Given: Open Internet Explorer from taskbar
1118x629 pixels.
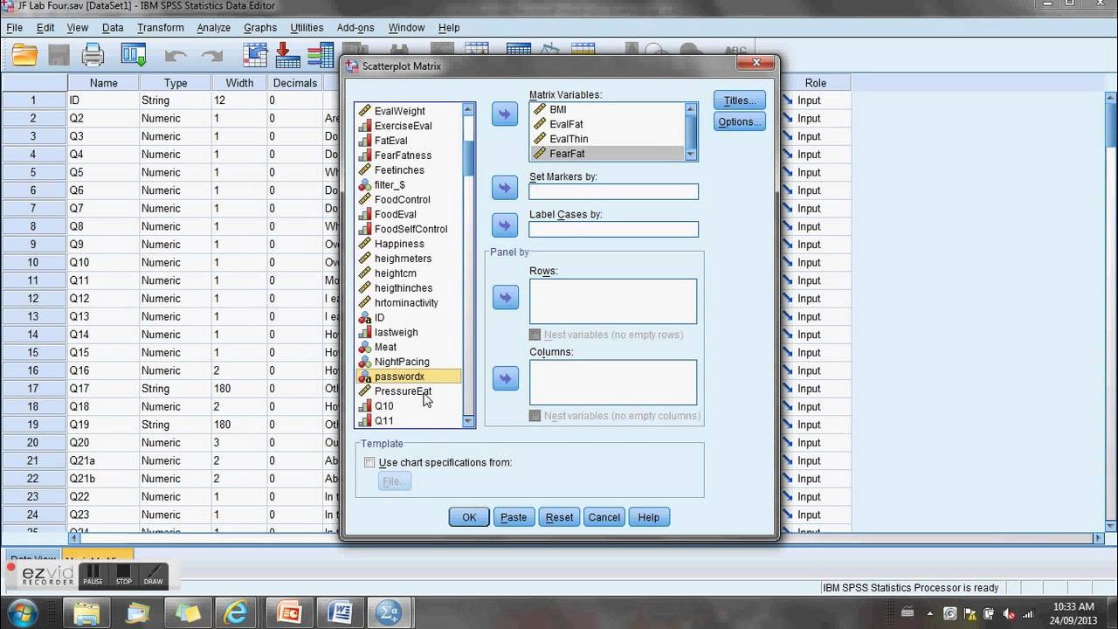Looking at the screenshot, I should coord(237,612).
